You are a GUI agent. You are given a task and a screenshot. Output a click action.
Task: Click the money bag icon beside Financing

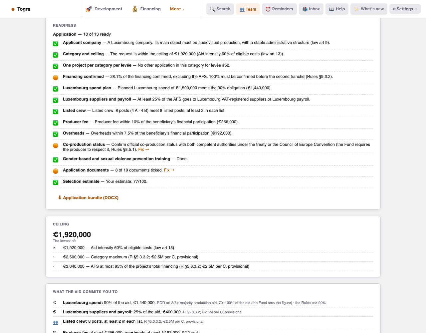point(135,9)
